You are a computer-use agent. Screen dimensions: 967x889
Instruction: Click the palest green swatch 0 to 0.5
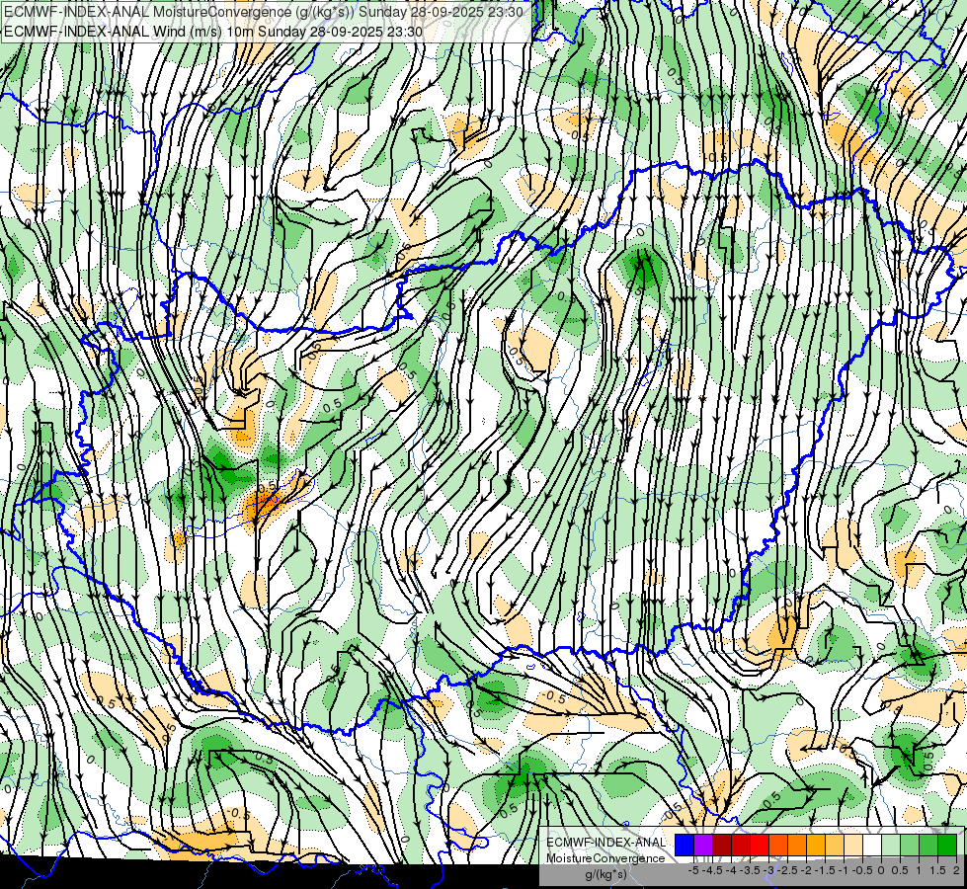click(891, 846)
